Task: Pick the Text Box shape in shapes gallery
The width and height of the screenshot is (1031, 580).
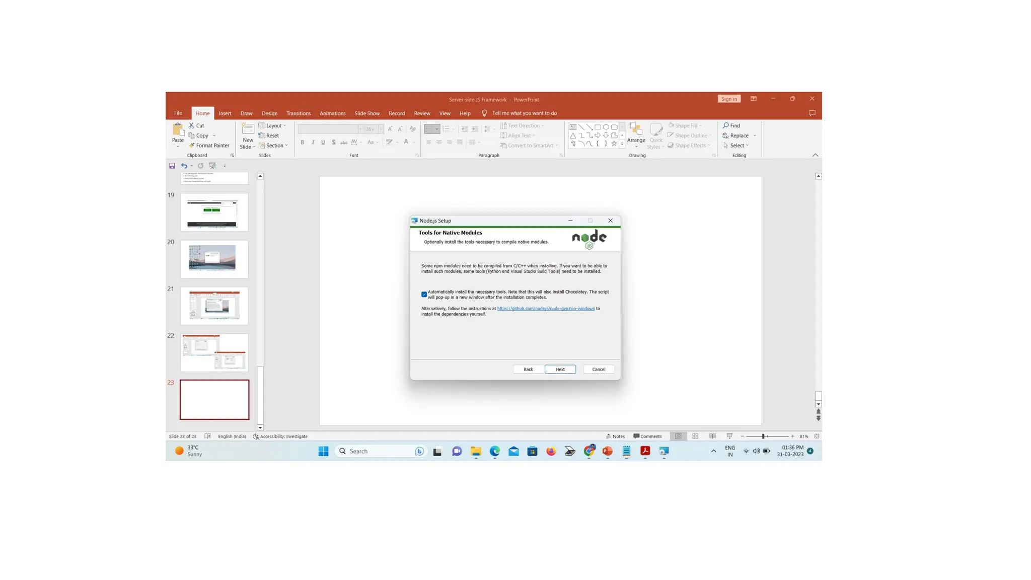Action: [573, 127]
